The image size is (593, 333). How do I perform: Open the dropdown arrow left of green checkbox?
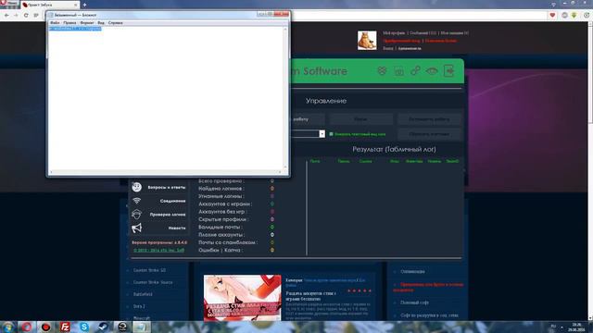[x=322, y=134]
